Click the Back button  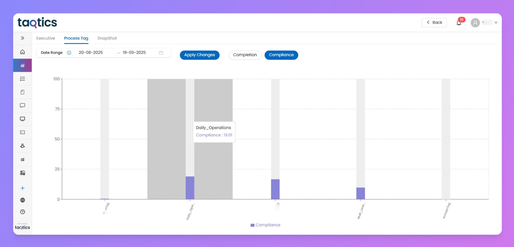(x=434, y=22)
